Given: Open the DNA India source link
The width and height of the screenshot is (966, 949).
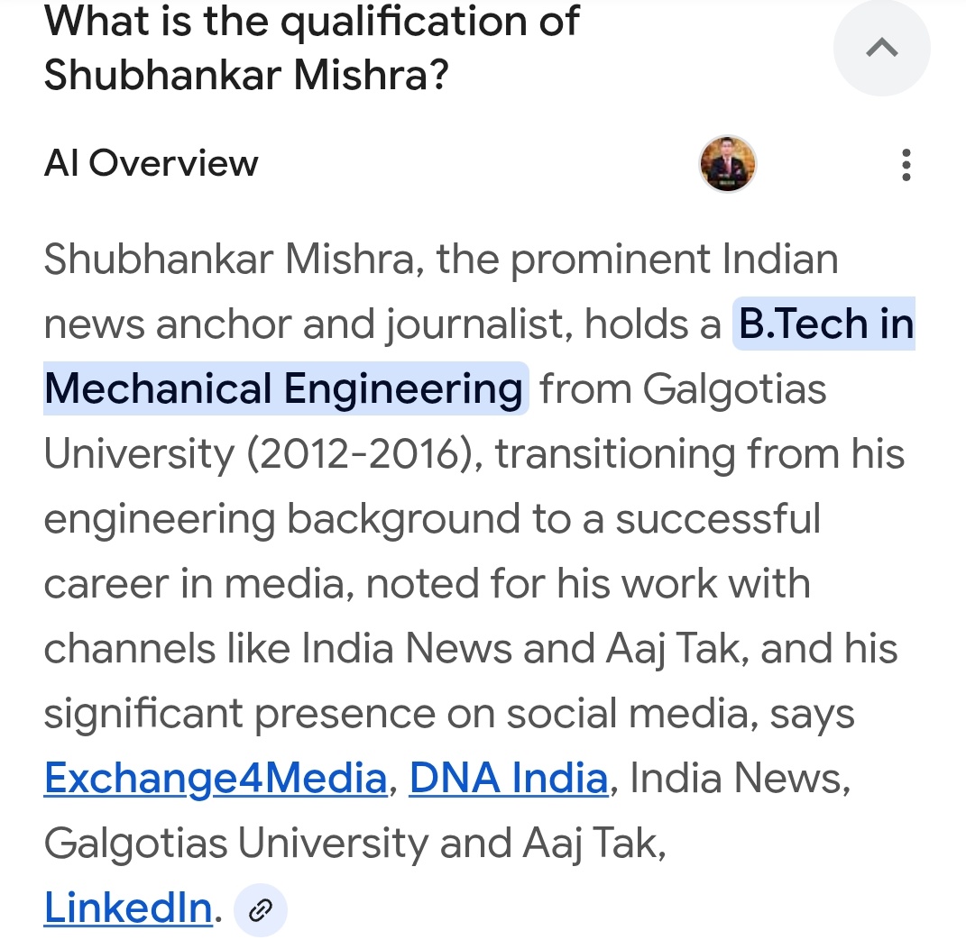Looking at the screenshot, I should click(x=509, y=778).
